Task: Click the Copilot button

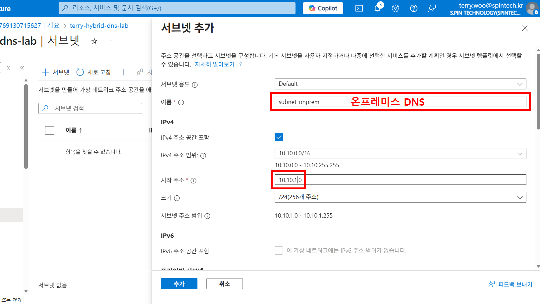Action: click(x=323, y=8)
